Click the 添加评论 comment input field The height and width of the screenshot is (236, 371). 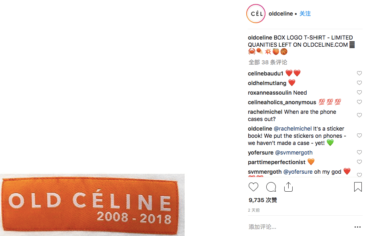click(x=296, y=227)
